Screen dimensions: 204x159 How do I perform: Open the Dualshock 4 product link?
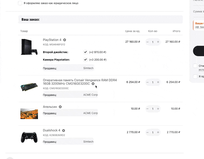(52, 130)
